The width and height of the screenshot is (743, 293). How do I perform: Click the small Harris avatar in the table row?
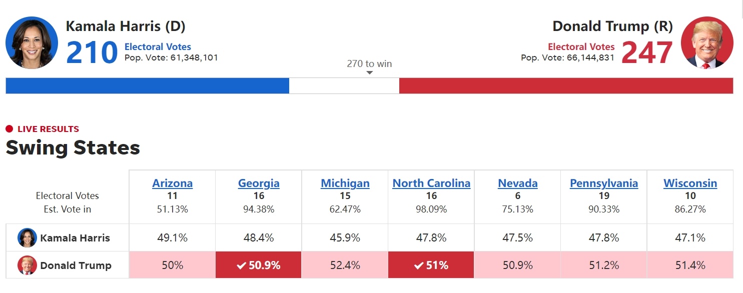point(27,238)
